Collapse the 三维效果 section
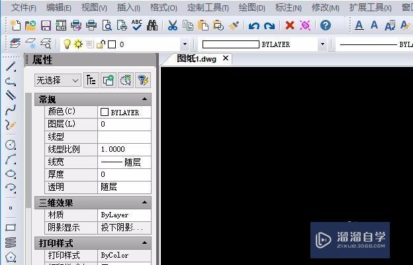The image size is (413, 265). tap(144, 203)
